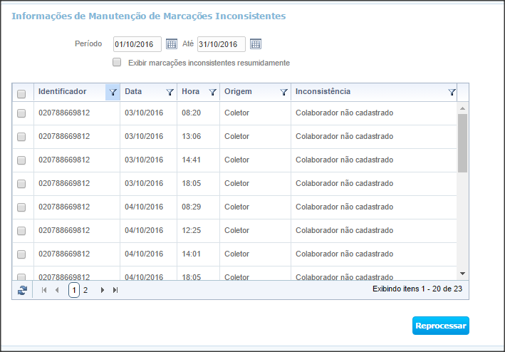
Task: Select page 1 in the pager
Action: (74, 290)
